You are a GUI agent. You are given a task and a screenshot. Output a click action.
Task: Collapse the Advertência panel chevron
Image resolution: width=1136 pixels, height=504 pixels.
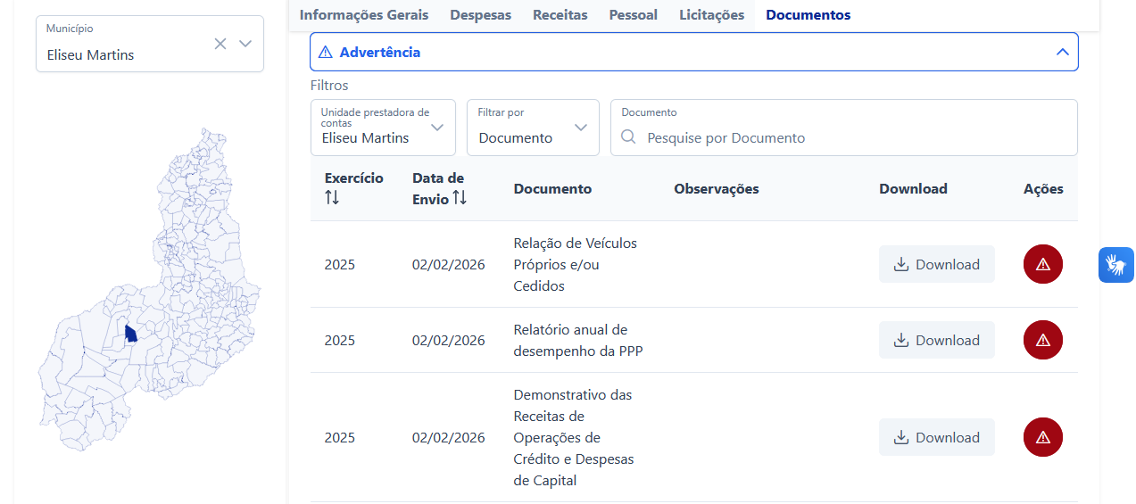[1062, 52]
